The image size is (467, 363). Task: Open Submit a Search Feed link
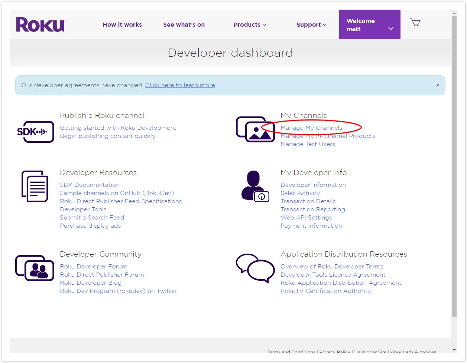(x=92, y=218)
